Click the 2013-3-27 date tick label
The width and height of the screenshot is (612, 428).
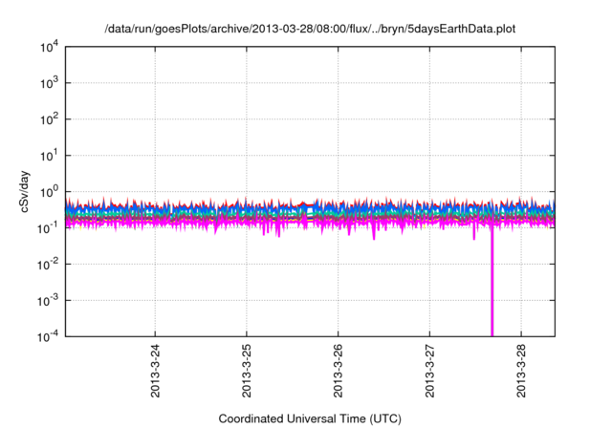(x=429, y=371)
